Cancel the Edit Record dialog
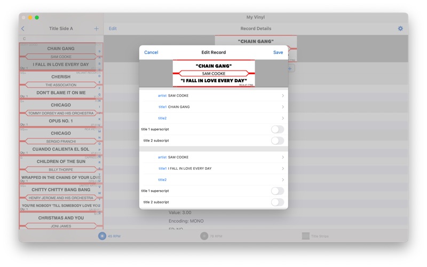Viewport: 427px width, 267px height. coord(151,52)
